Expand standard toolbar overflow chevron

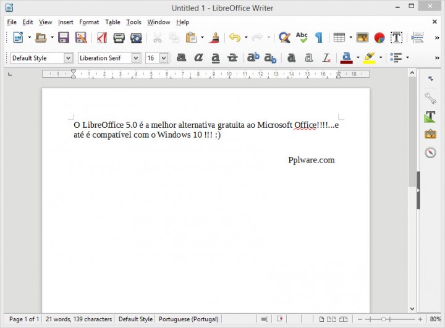(437, 38)
